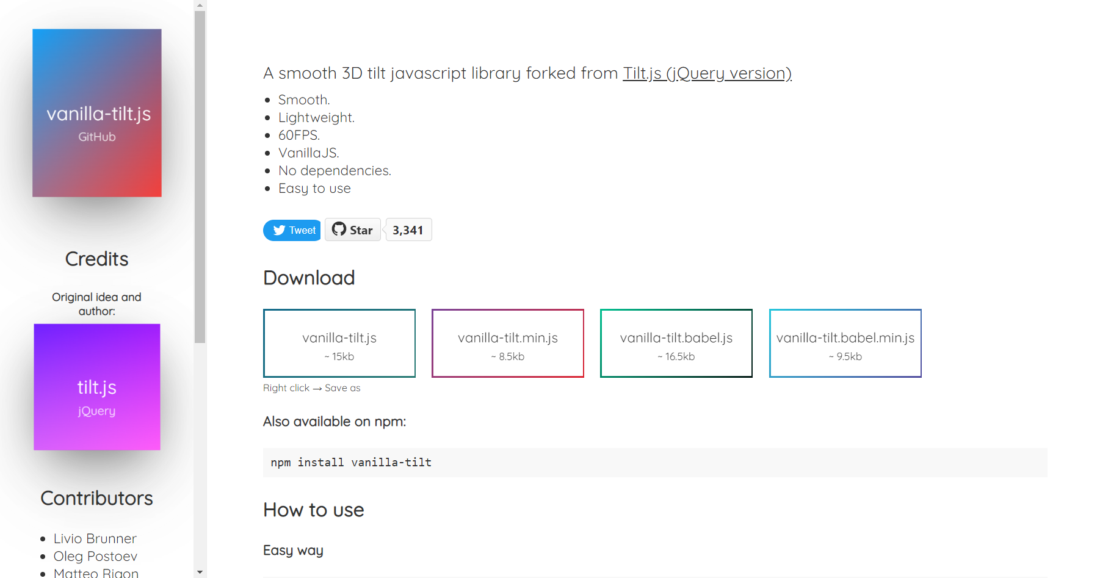Open the tilt.js jQuery card
This screenshot has height=578, width=1100.
tap(96, 386)
